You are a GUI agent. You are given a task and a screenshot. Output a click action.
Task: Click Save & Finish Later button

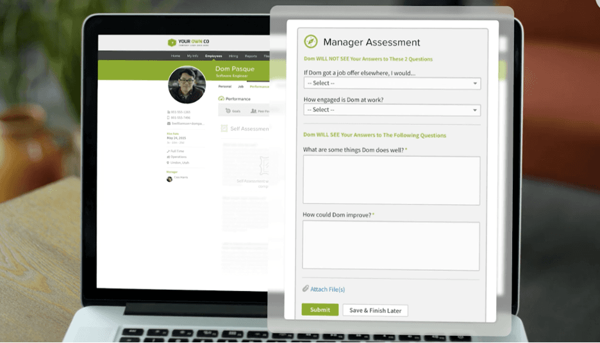pyautogui.click(x=375, y=310)
